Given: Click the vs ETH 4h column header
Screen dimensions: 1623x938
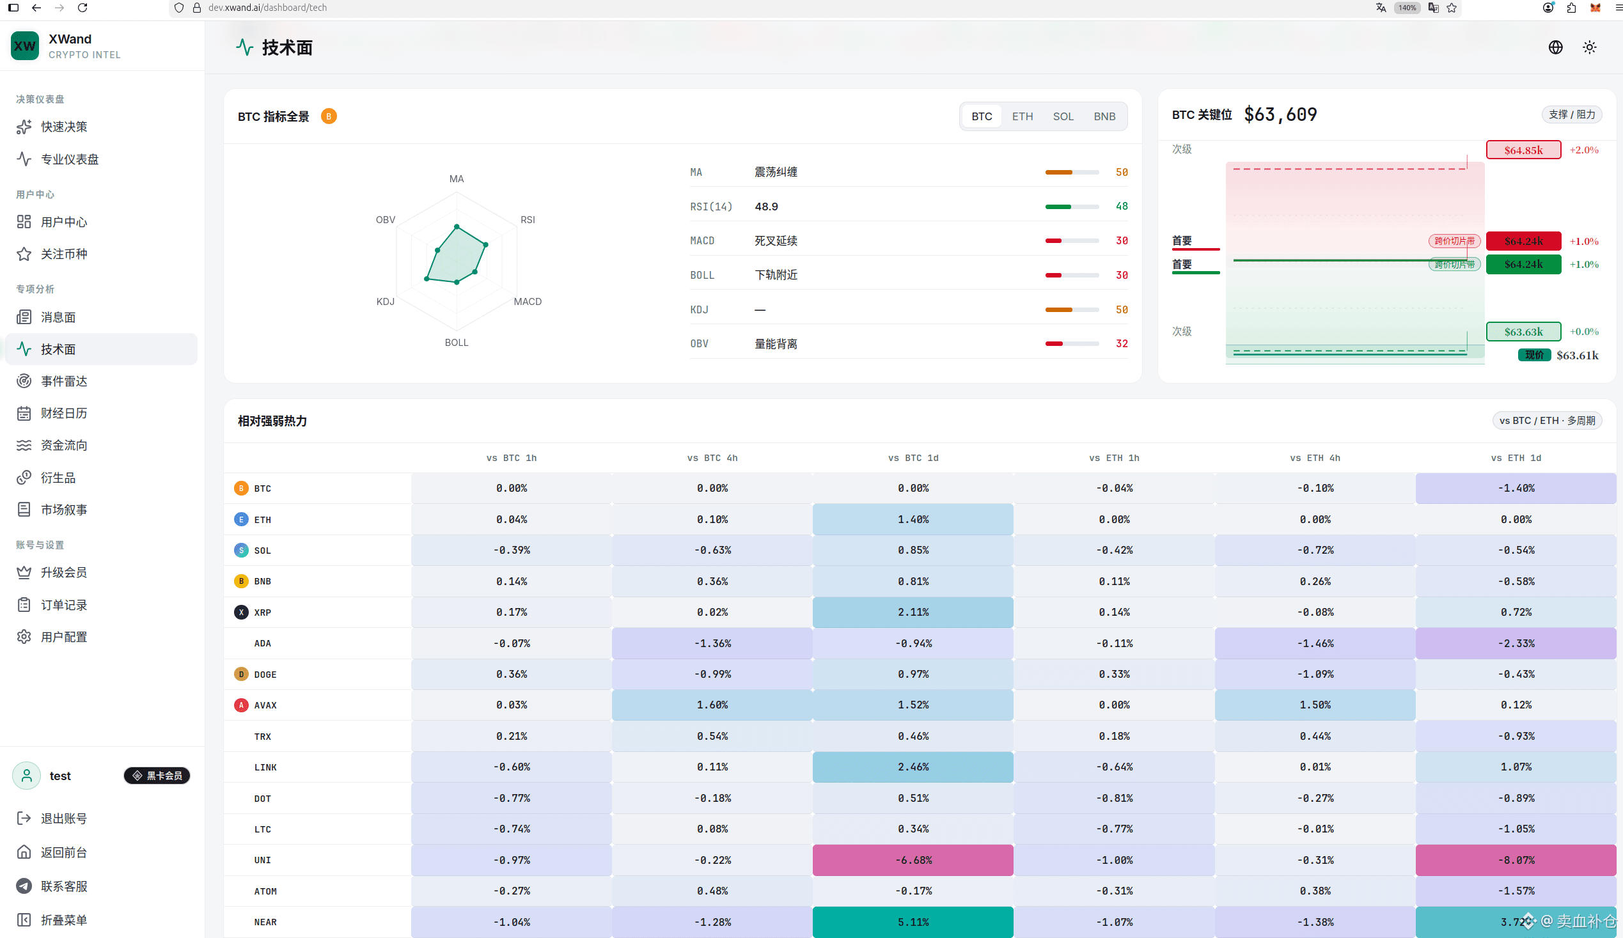Looking at the screenshot, I should point(1315,458).
